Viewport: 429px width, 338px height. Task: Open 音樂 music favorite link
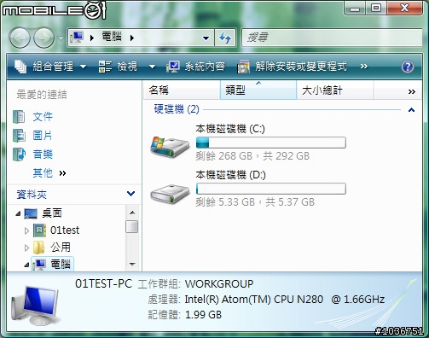point(43,154)
